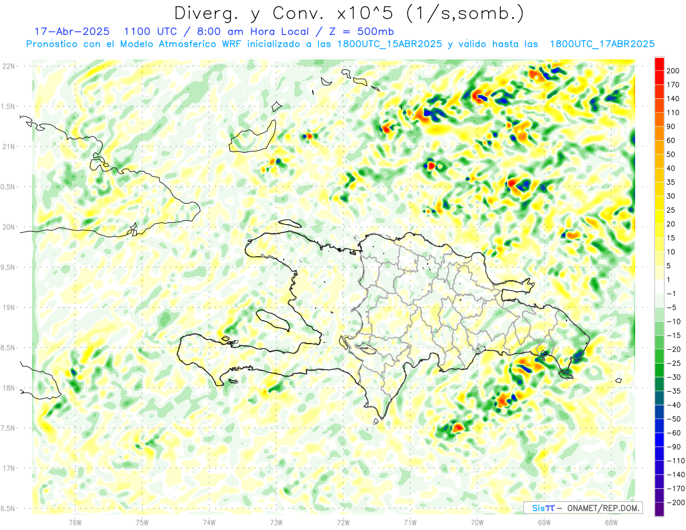This screenshot has width=686, height=530.
Task: Click the '-40' colorbar label
Action: (x=675, y=405)
